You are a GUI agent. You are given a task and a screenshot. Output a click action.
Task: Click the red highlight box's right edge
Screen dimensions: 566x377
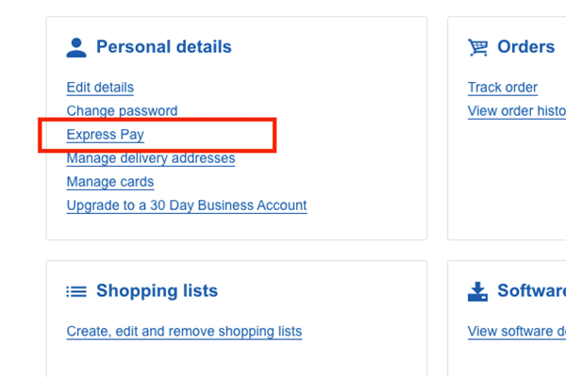tap(274, 135)
